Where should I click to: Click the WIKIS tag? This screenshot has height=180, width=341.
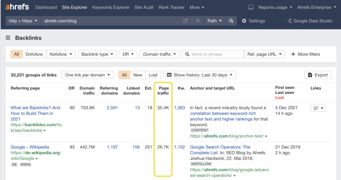(x=25, y=164)
